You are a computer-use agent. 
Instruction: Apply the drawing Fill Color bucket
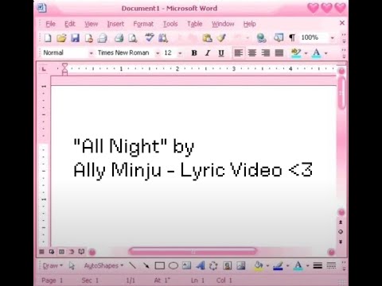(259, 265)
